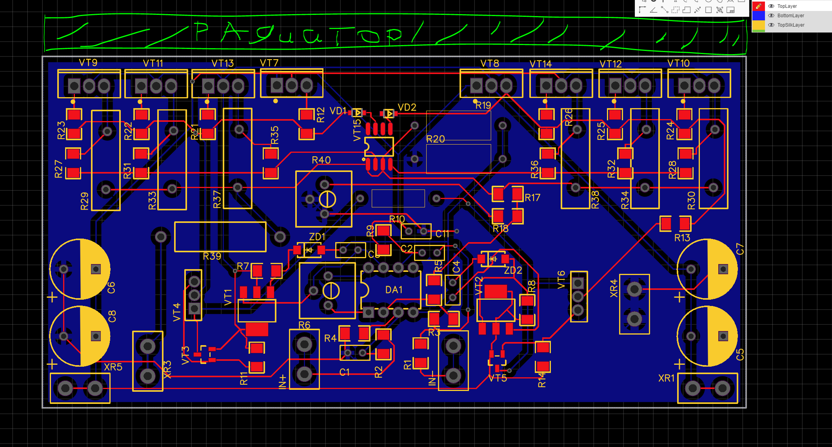
Task: Hide the TopSilkLayer with its eye icon
Action: (771, 25)
